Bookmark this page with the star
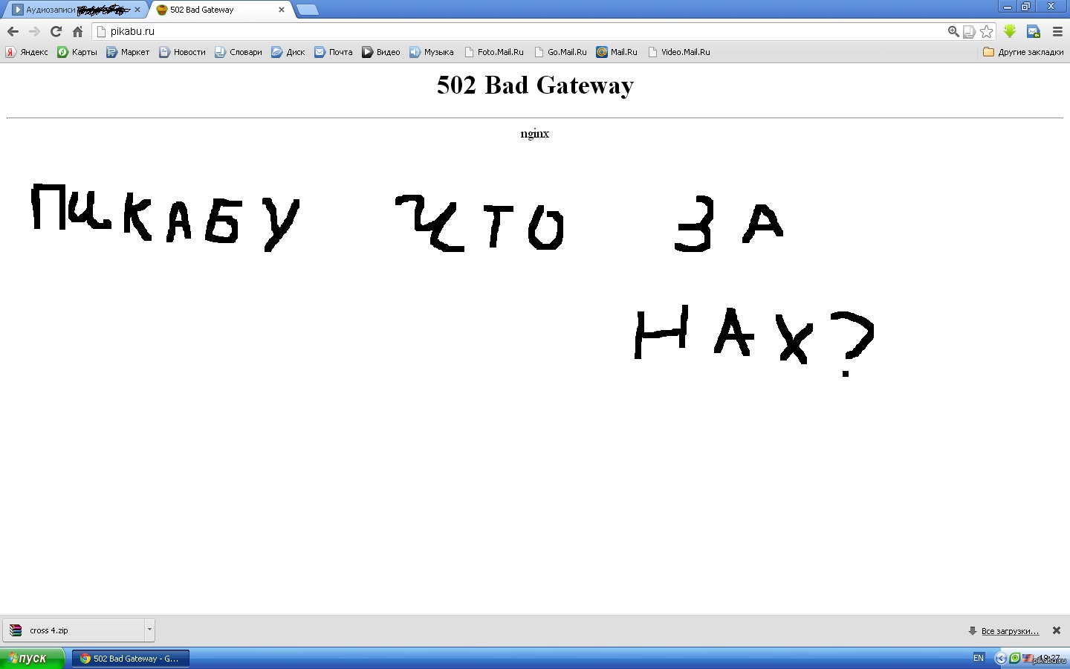 coord(987,31)
